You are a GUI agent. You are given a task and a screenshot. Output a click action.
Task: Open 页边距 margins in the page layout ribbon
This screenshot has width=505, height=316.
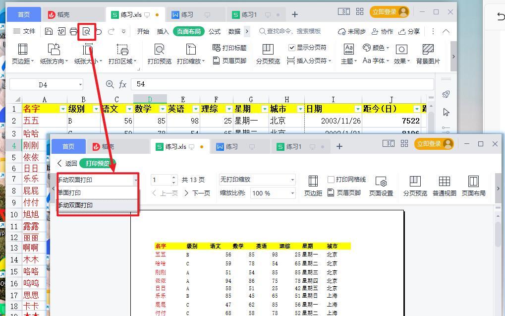(22, 54)
